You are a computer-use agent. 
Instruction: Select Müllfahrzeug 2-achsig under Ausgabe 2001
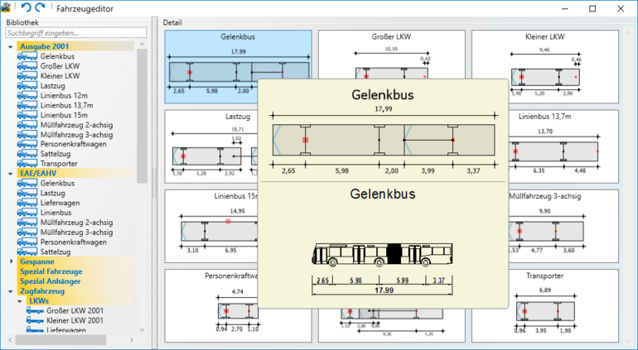pos(75,125)
